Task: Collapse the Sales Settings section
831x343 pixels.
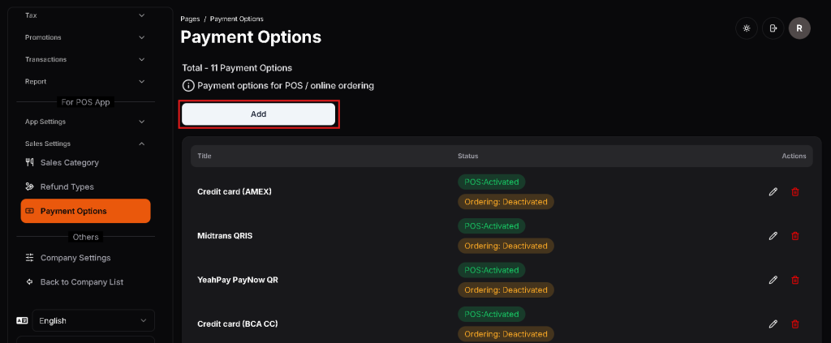Action: (84, 144)
